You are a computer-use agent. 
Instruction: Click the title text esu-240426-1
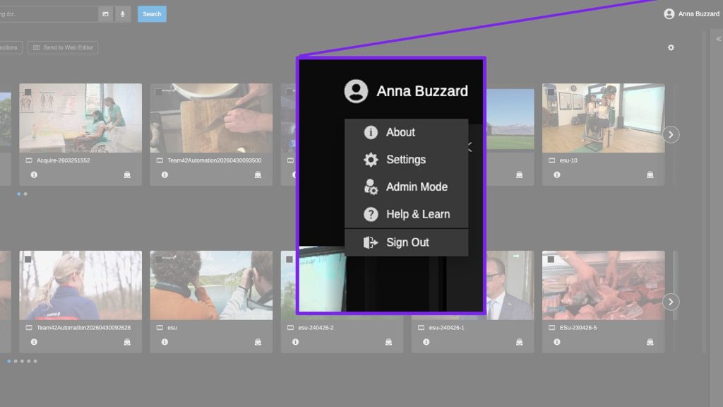click(446, 328)
